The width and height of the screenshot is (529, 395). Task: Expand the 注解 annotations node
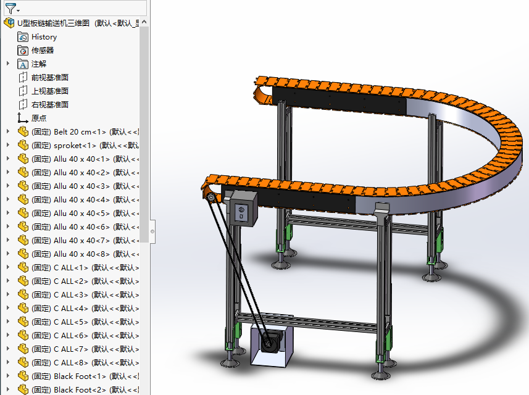tap(8, 64)
